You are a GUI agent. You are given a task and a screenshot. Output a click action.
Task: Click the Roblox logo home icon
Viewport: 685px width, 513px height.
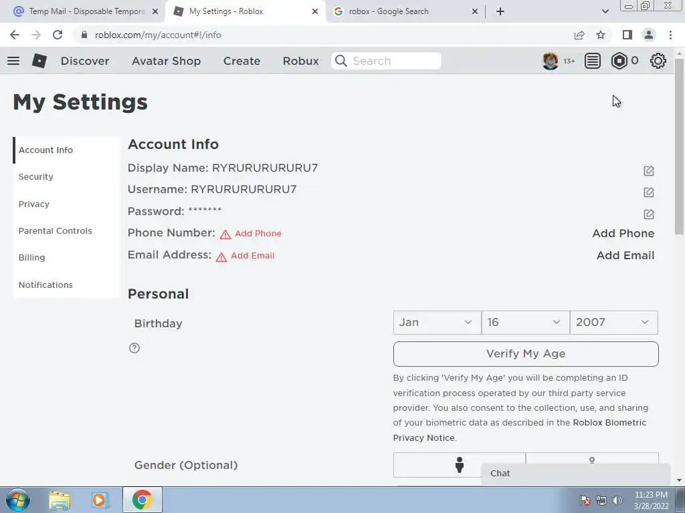39,61
